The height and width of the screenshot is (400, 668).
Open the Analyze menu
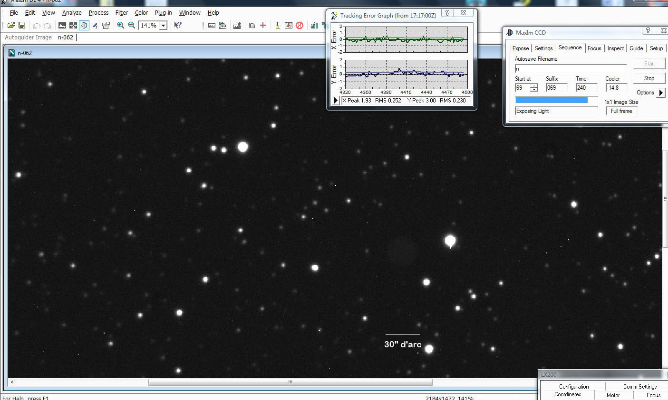coord(72,13)
